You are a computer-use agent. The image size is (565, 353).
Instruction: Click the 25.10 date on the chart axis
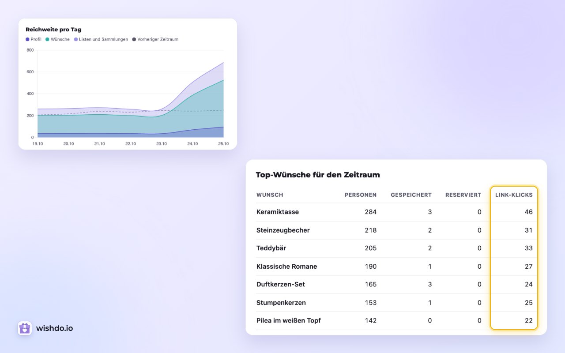(x=223, y=144)
